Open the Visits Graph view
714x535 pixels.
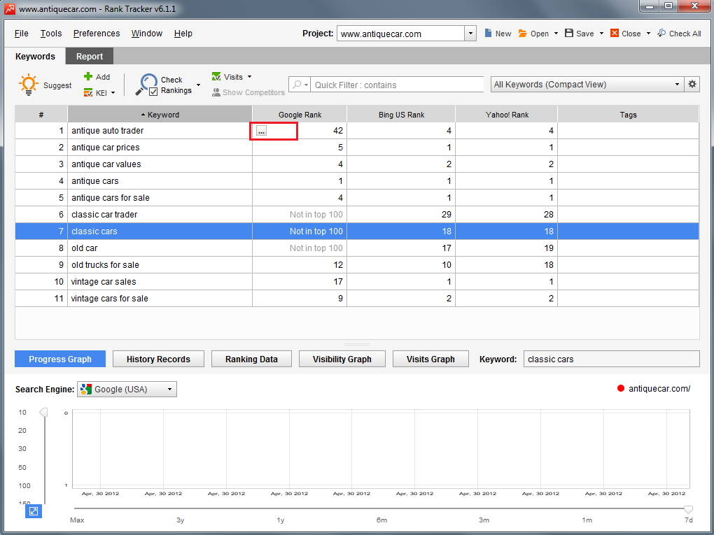[430, 359]
